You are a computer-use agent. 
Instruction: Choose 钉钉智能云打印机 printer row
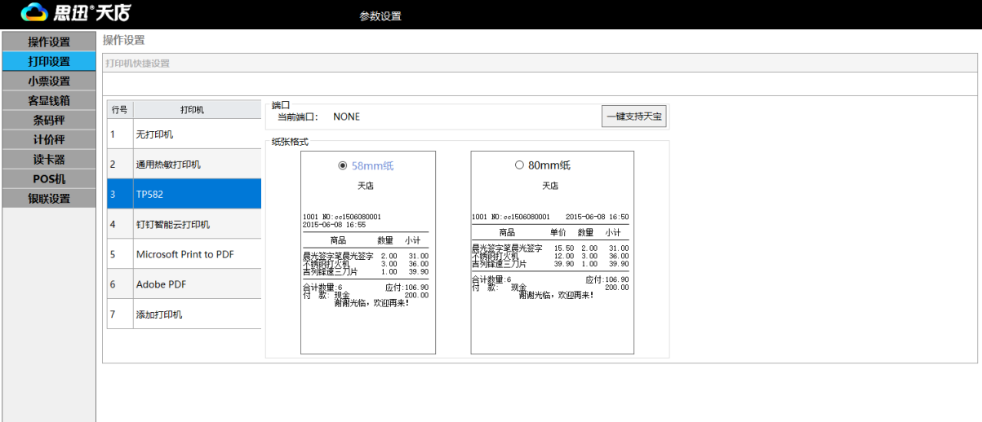click(184, 224)
